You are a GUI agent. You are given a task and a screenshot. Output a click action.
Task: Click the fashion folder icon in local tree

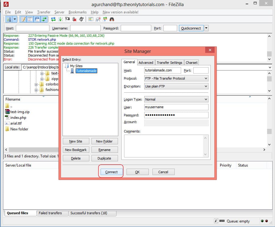click(42, 90)
